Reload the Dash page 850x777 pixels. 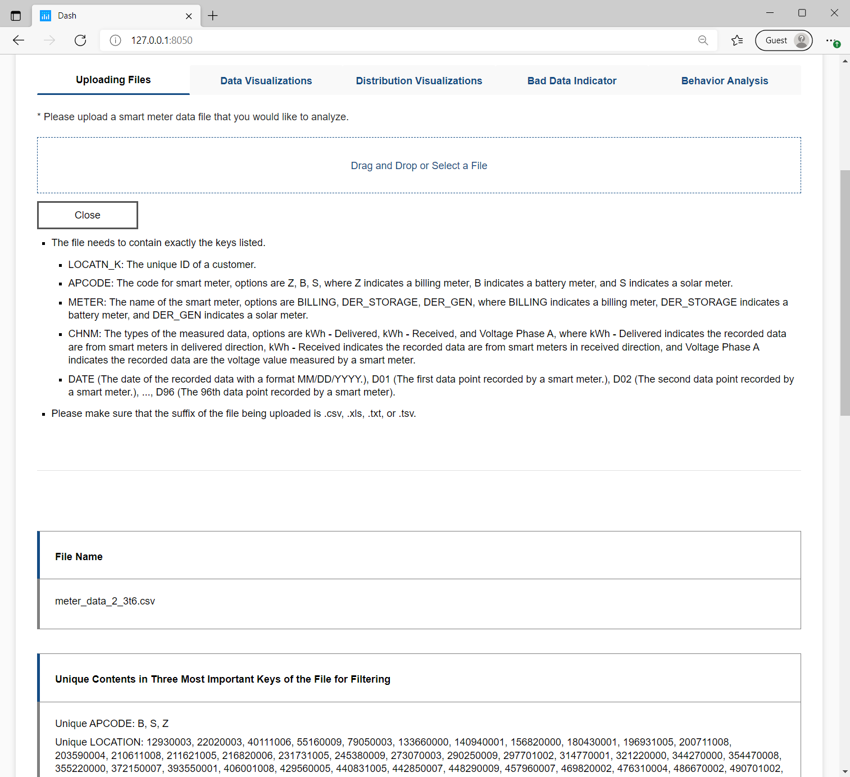pos(80,40)
